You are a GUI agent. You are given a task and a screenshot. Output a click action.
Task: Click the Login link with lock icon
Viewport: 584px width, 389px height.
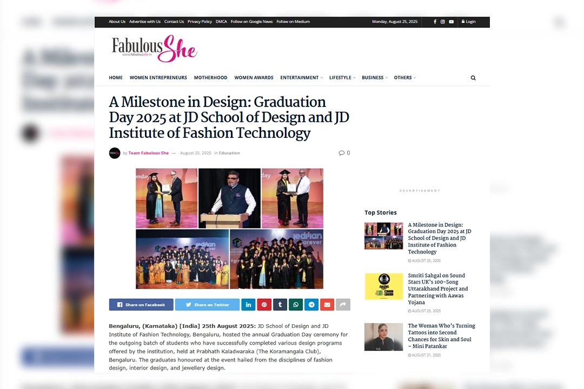coord(468,22)
